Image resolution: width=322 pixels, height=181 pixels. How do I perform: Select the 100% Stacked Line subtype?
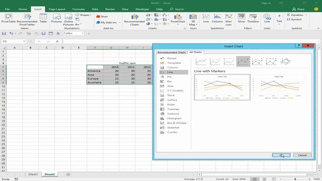click(x=229, y=61)
